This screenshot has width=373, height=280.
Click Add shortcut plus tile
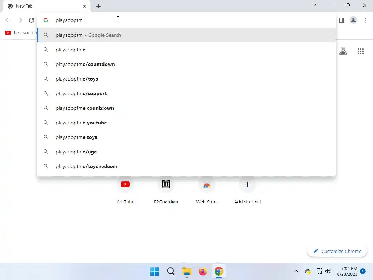coord(248,190)
